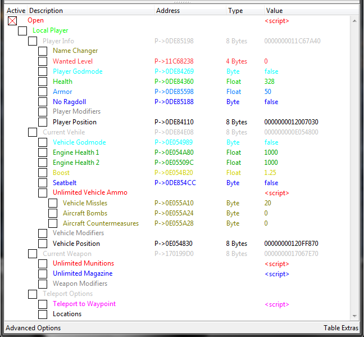Tick the Unlimited Magazine checkbox
Image resolution: width=364 pixels, height=337 pixels.
point(43,274)
